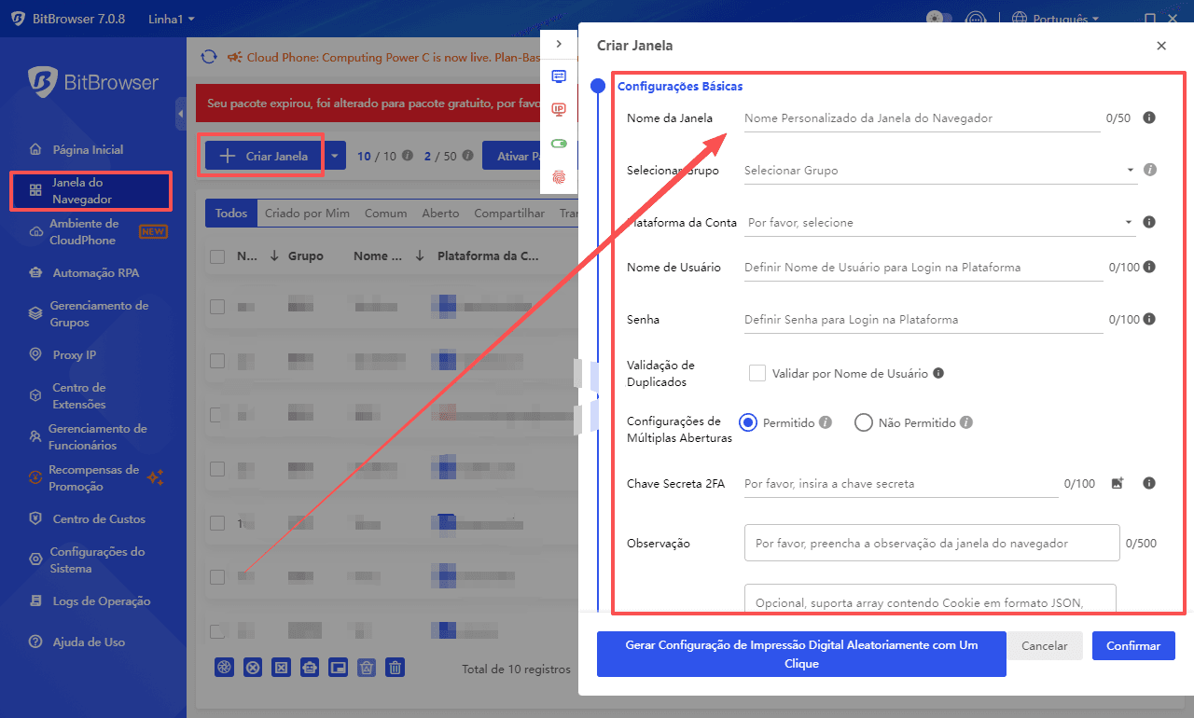Open the Selecionar Grupo dropdown
The height and width of the screenshot is (718, 1194).
click(x=937, y=171)
